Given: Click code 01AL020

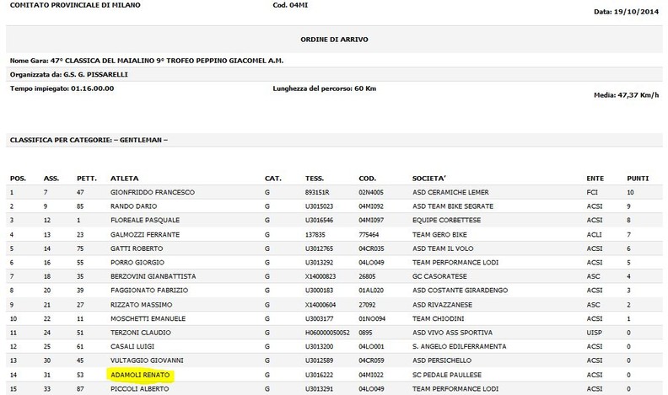Looking at the screenshot, I should pyautogui.click(x=371, y=291).
